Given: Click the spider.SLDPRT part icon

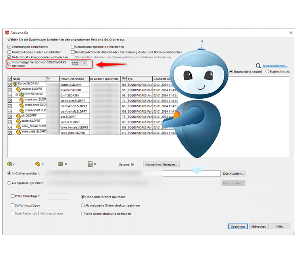Looking at the screenshot, I should (18, 121).
